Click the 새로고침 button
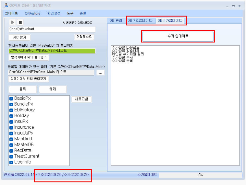The width and height of the screenshot is (246, 185). (x=82, y=99)
